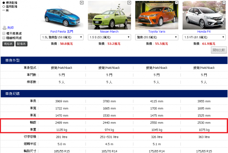
Task: Open the Honda Fit link
Action: point(204,32)
